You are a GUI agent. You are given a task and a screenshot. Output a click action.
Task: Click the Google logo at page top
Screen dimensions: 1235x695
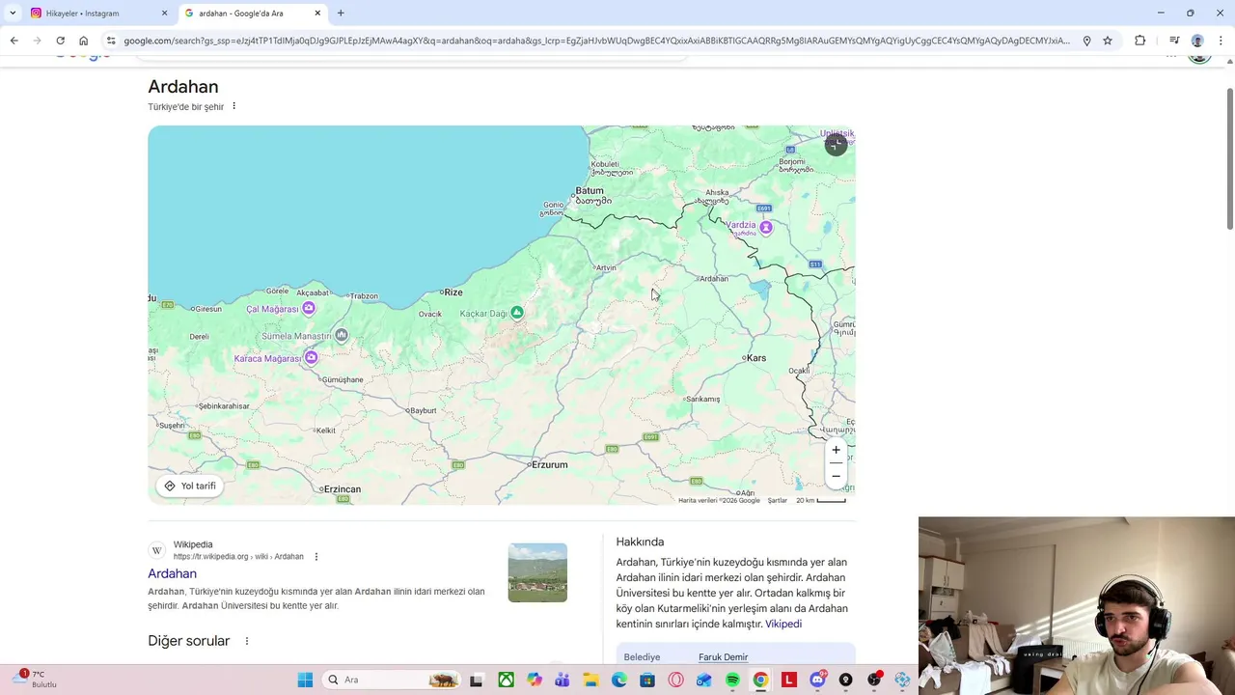[x=82, y=58]
